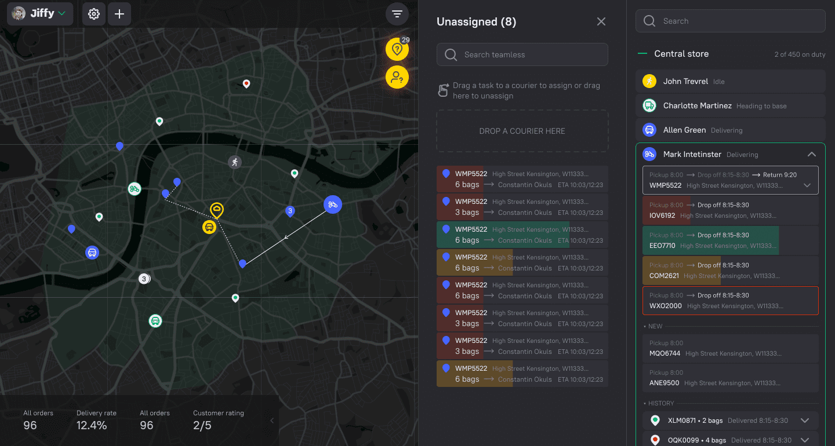Click the plus add button

point(119,14)
